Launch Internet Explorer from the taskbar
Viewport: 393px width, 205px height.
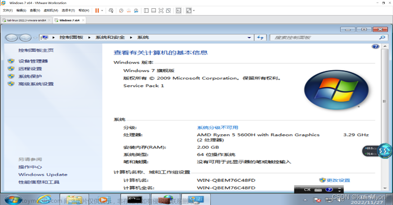point(44,200)
